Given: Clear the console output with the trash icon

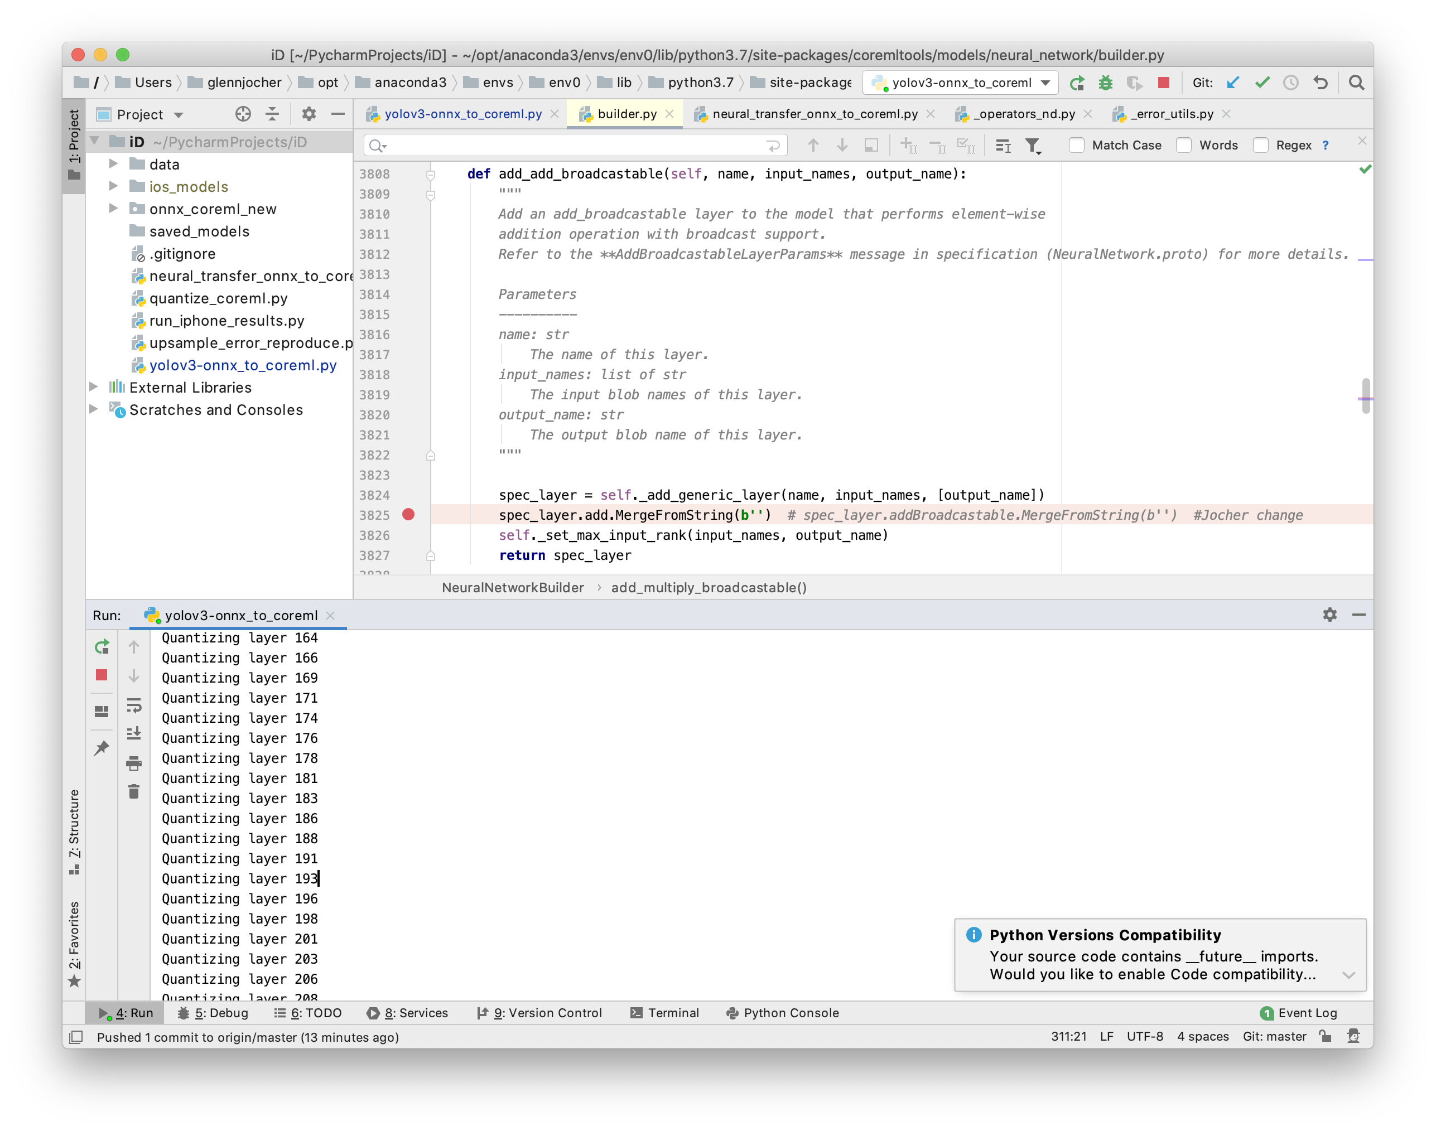Looking at the screenshot, I should coord(134,791).
